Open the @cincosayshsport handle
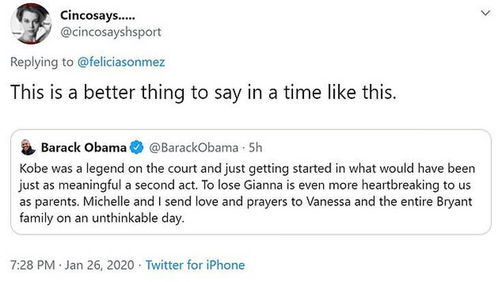The width and height of the screenshot is (502, 282). [111, 31]
